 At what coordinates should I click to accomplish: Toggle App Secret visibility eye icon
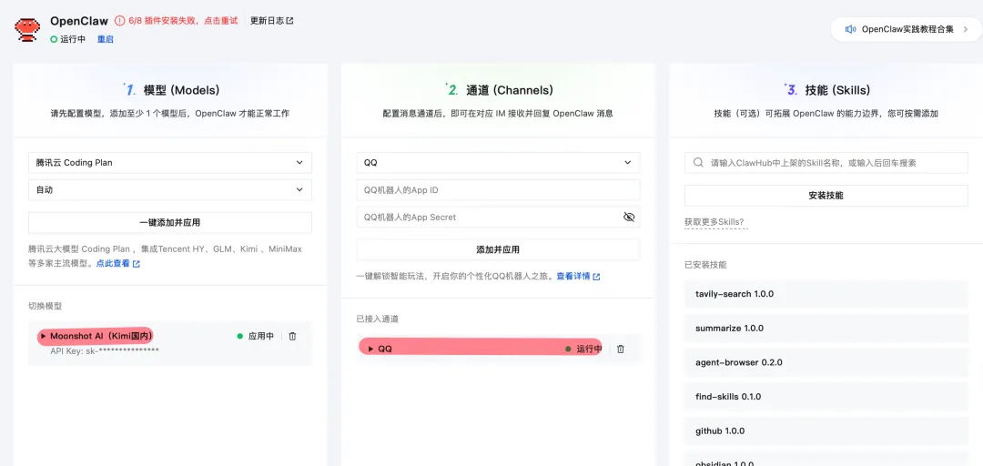click(629, 217)
